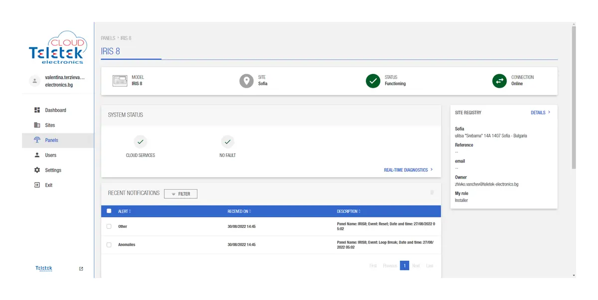Viewport: 598px width, 300px height.
Task: Open the Users menu item
Action: point(58,155)
